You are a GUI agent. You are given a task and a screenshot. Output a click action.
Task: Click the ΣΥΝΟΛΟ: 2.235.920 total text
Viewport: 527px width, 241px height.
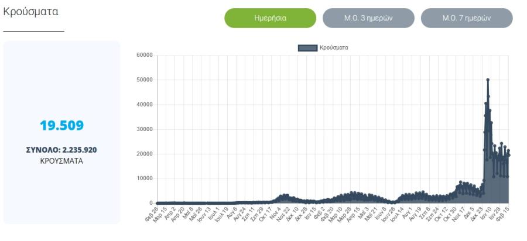pyautogui.click(x=61, y=150)
